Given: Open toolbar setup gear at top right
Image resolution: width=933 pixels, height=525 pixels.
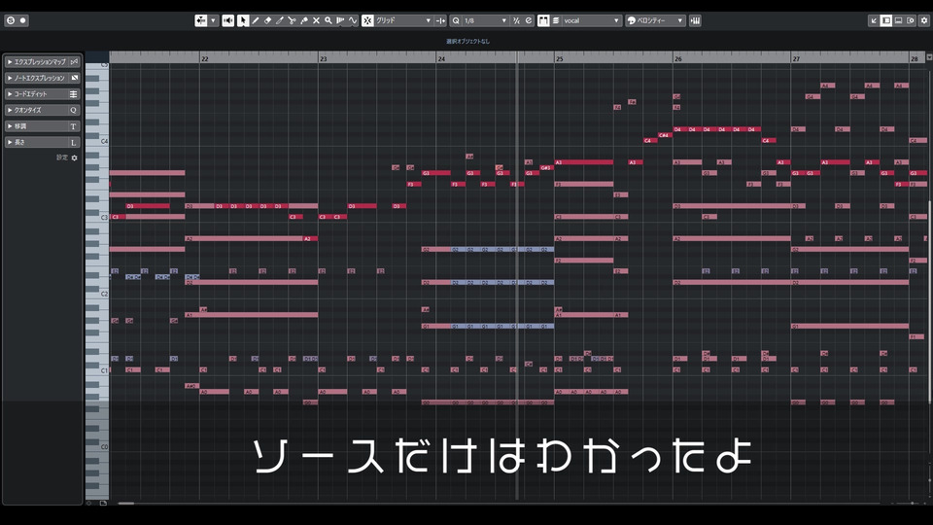Looking at the screenshot, I should [924, 20].
